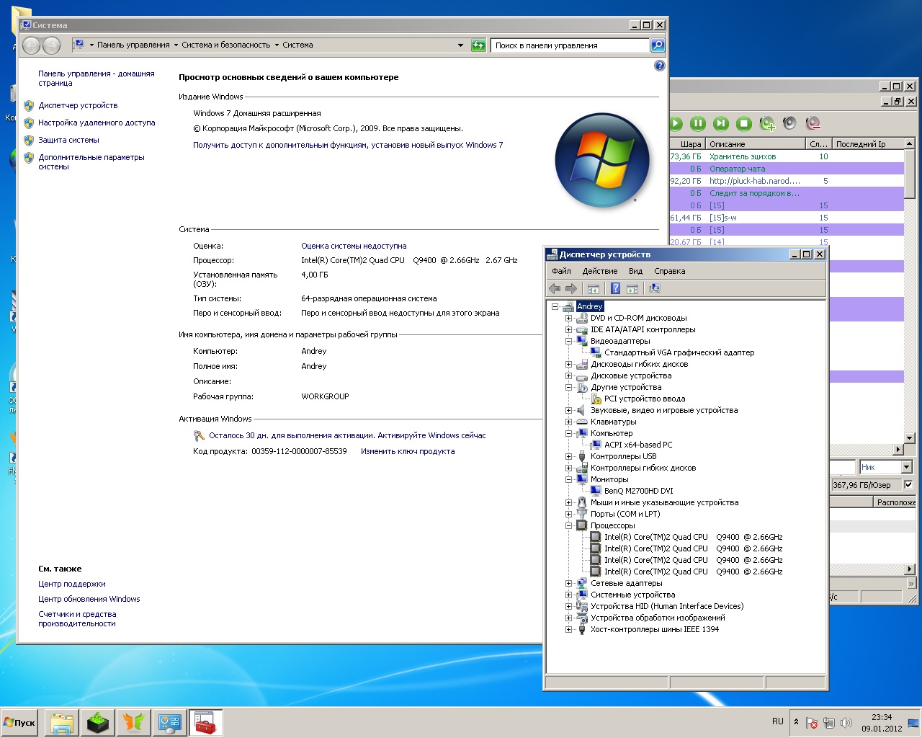The height and width of the screenshot is (738, 922).
Task: Click the RU language indicator in taskbar
Action: pos(778,721)
